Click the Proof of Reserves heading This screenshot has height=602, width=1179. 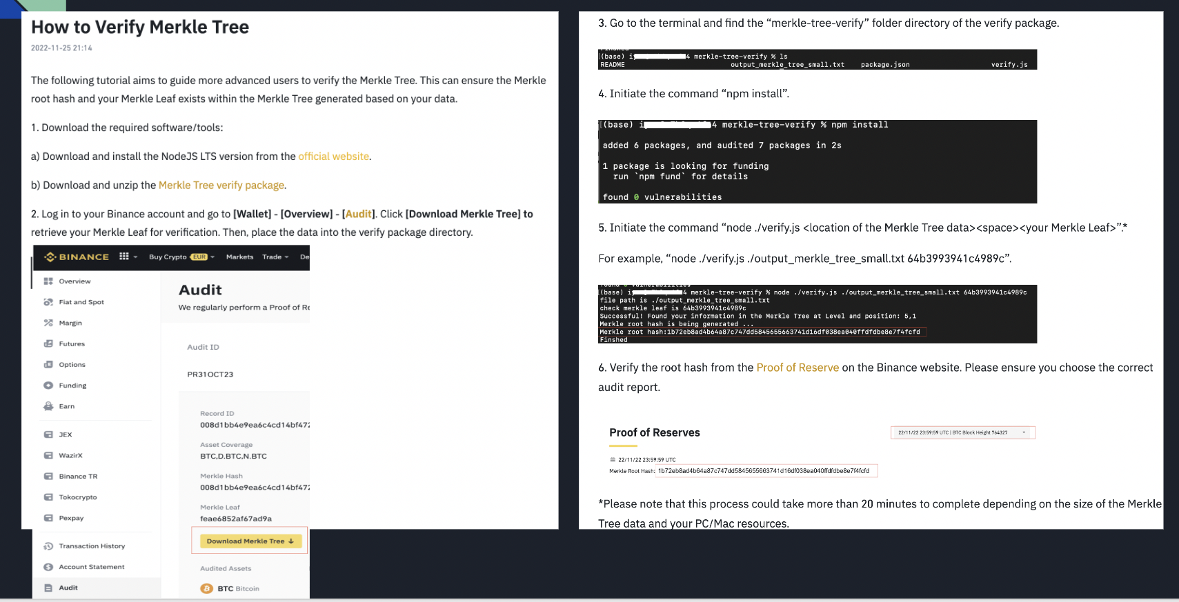(655, 432)
